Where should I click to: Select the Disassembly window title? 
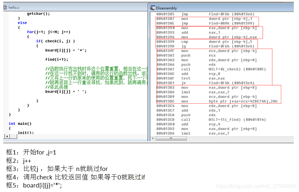[166, 8]
